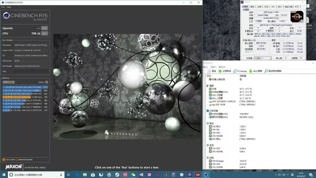
Task: Click the volume icon in the system tray
Action: pyautogui.click(x=284, y=175)
